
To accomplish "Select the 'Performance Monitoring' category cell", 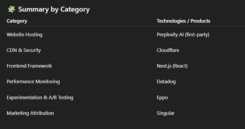I will pyautogui.click(x=33, y=81).
